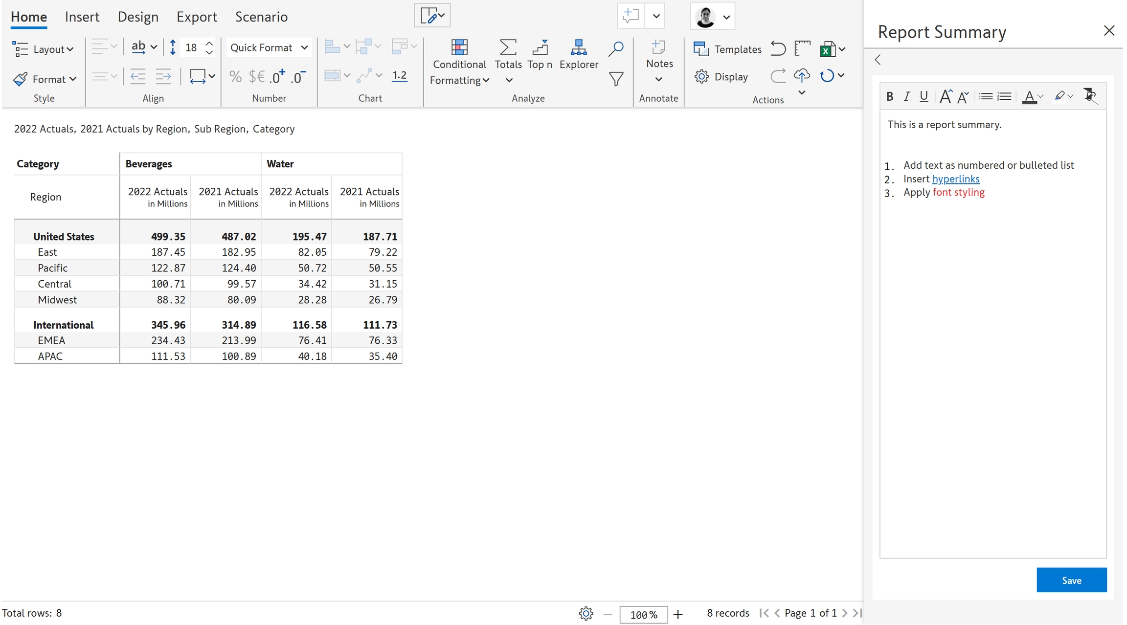Open the font color picker

(x=1040, y=97)
